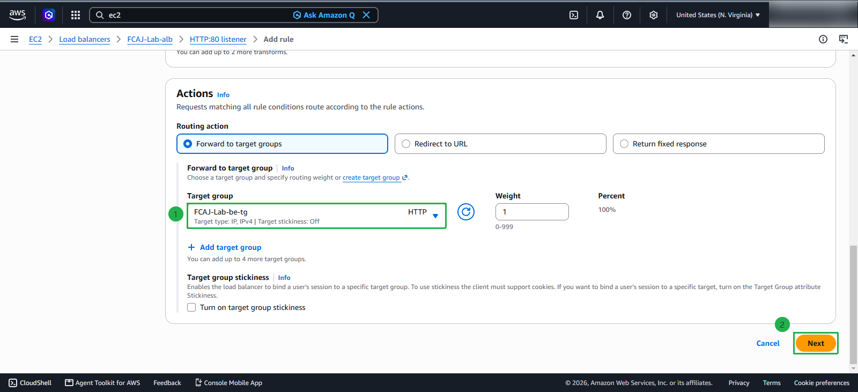Go back to HTTP:80 listener

tap(218, 39)
